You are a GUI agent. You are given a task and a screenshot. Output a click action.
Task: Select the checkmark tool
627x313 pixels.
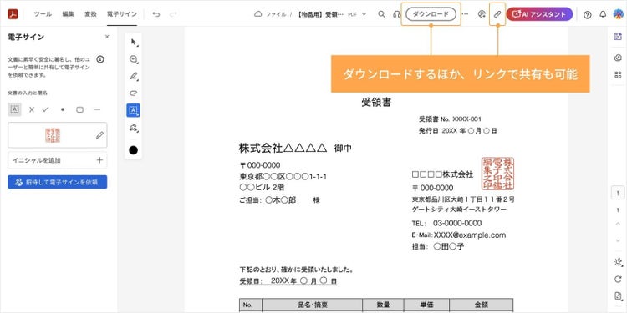point(45,109)
